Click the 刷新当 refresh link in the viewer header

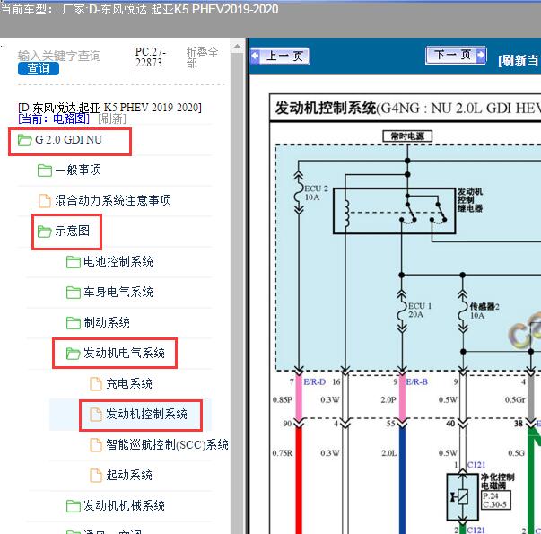[x=519, y=60]
